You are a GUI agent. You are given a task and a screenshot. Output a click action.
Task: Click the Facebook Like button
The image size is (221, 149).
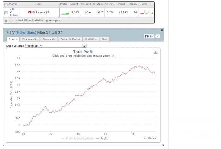(x=149, y=36)
